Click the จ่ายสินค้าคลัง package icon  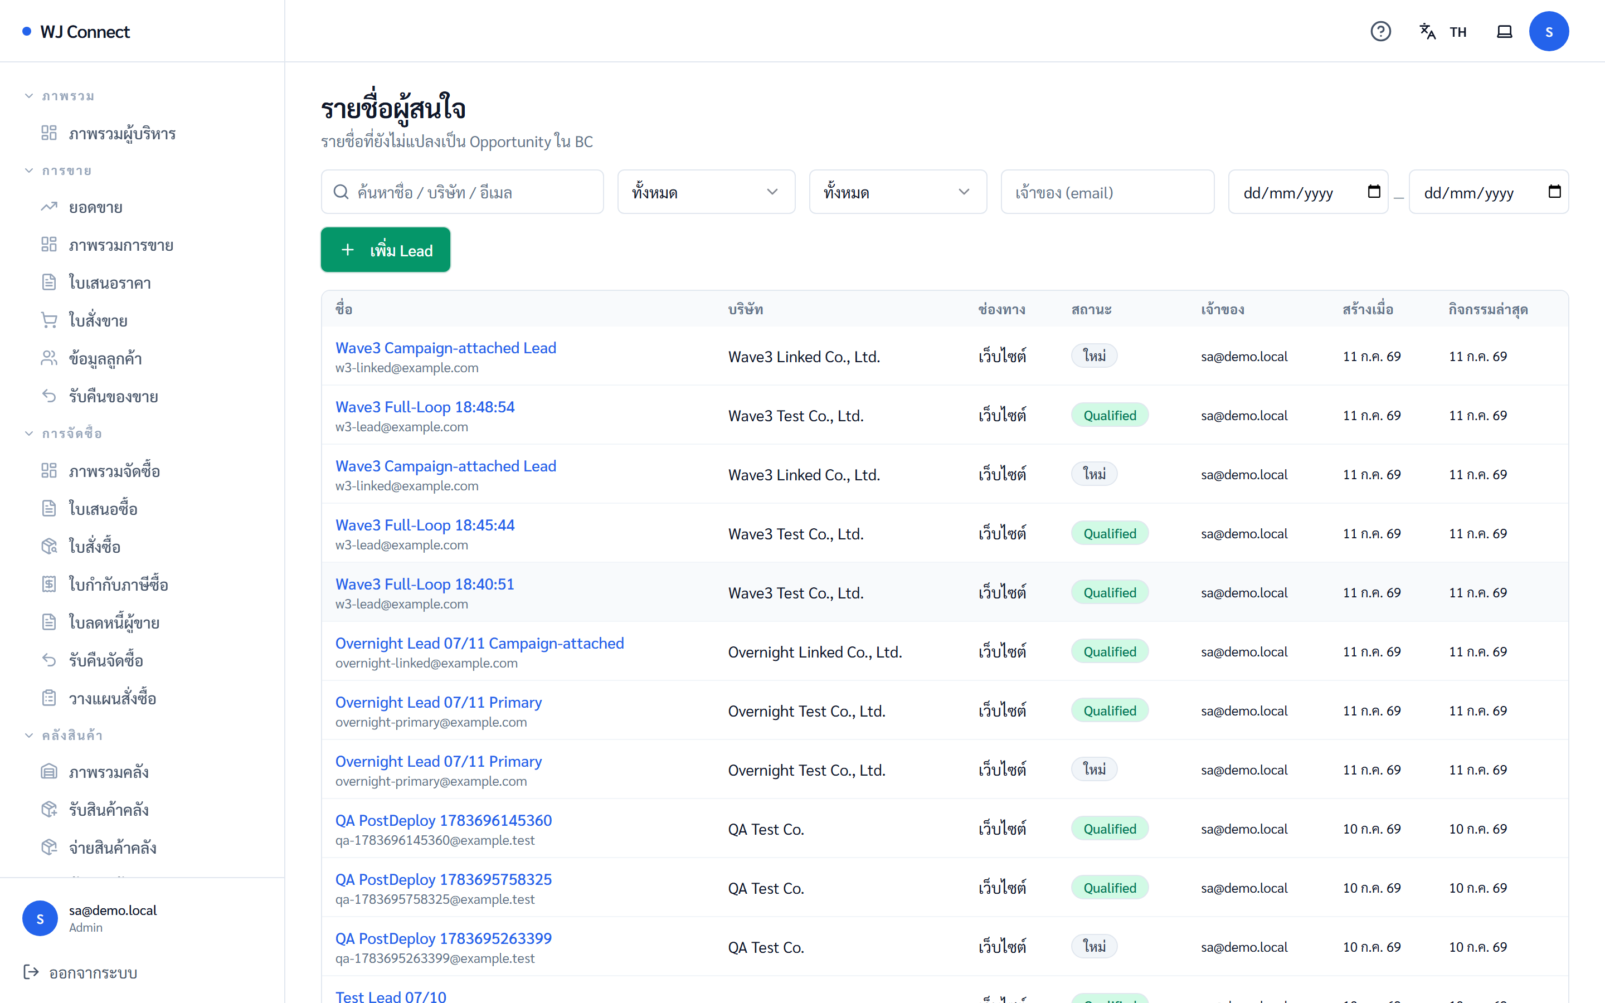pyautogui.click(x=49, y=848)
